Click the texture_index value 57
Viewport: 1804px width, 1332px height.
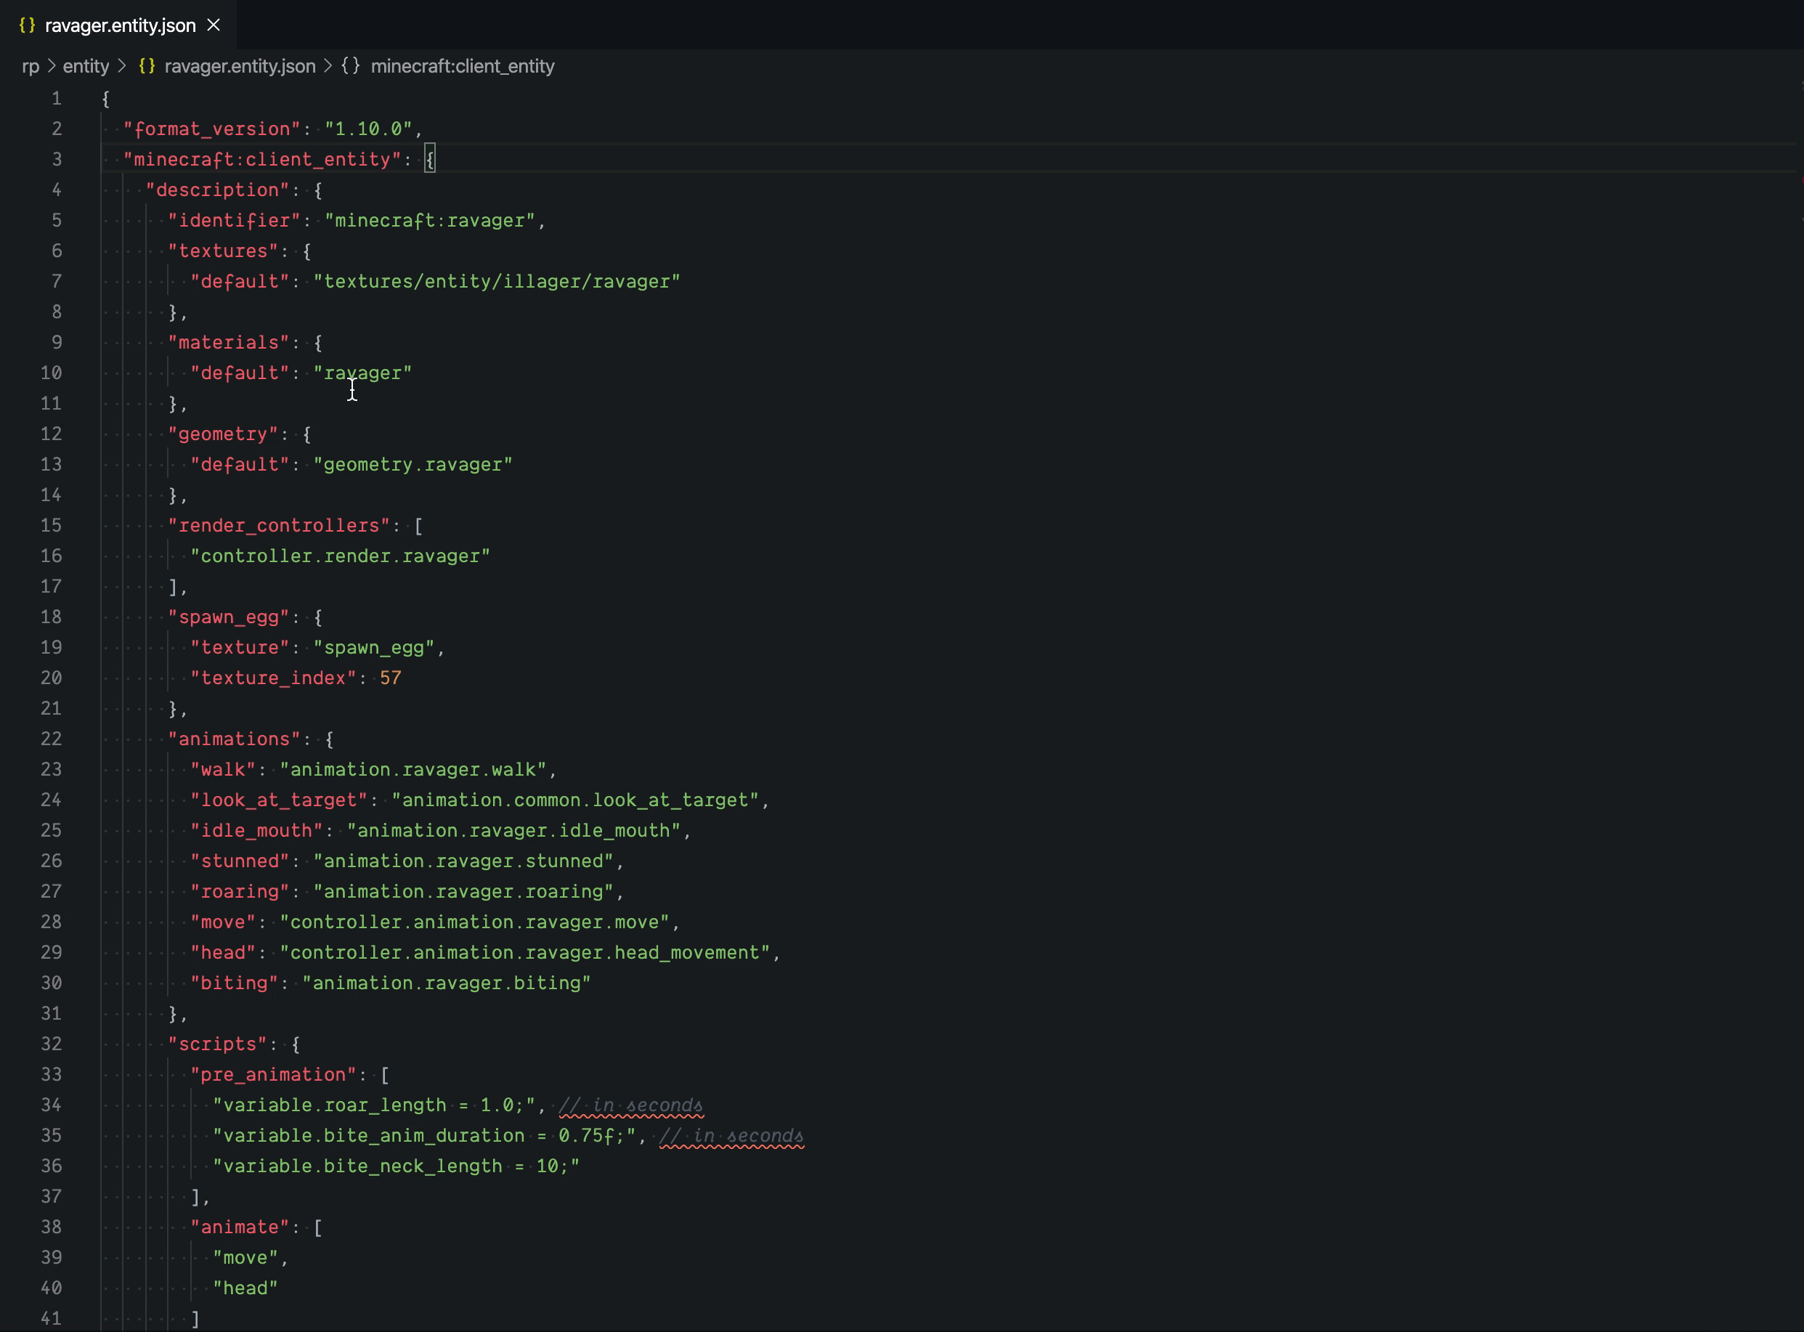pyautogui.click(x=390, y=678)
